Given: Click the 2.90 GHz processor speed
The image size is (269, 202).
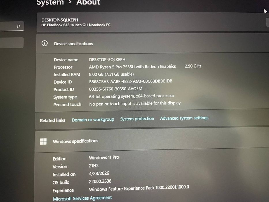Looking at the screenshot, I should click(193, 66).
